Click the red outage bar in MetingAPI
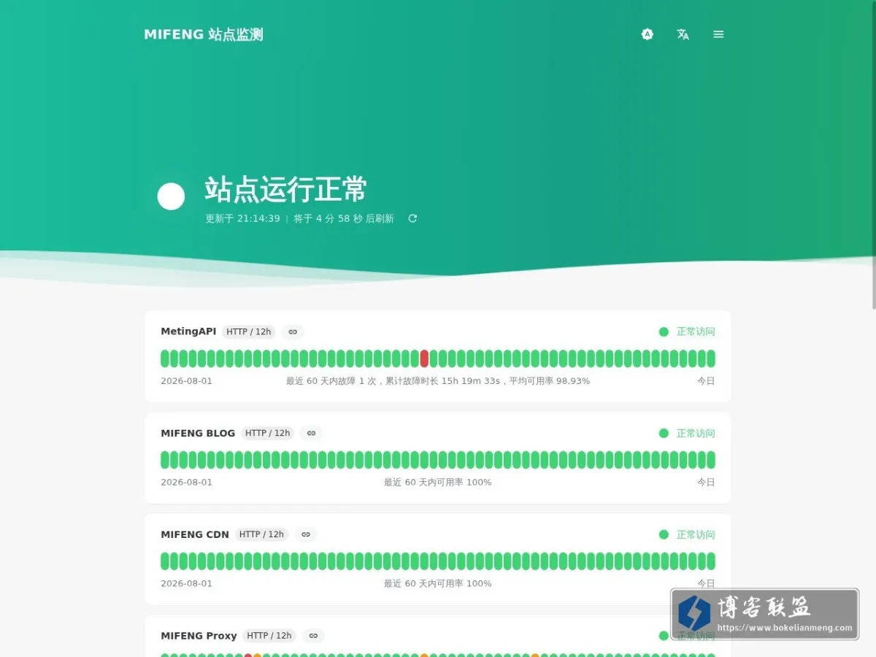This screenshot has width=876, height=657. point(424,358)
